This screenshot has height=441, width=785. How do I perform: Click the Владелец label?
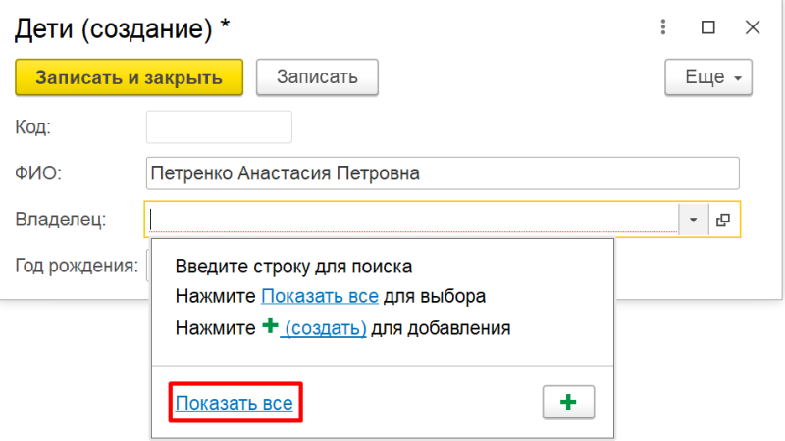coord(61,220)
